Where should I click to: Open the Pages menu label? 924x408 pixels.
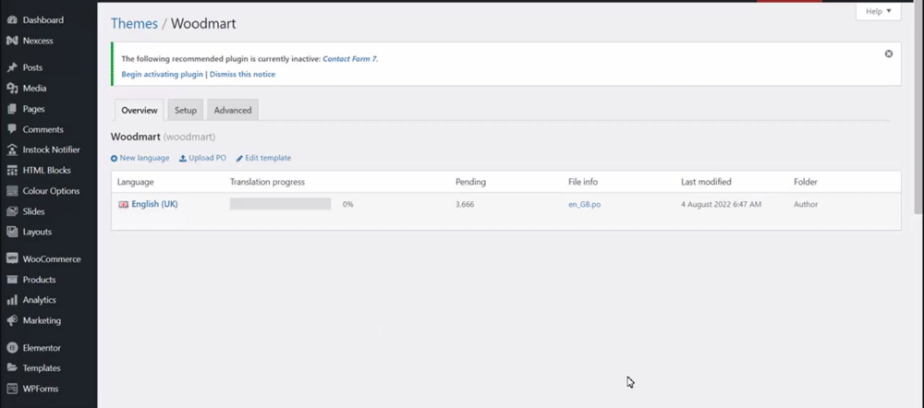tap(33, 109)
